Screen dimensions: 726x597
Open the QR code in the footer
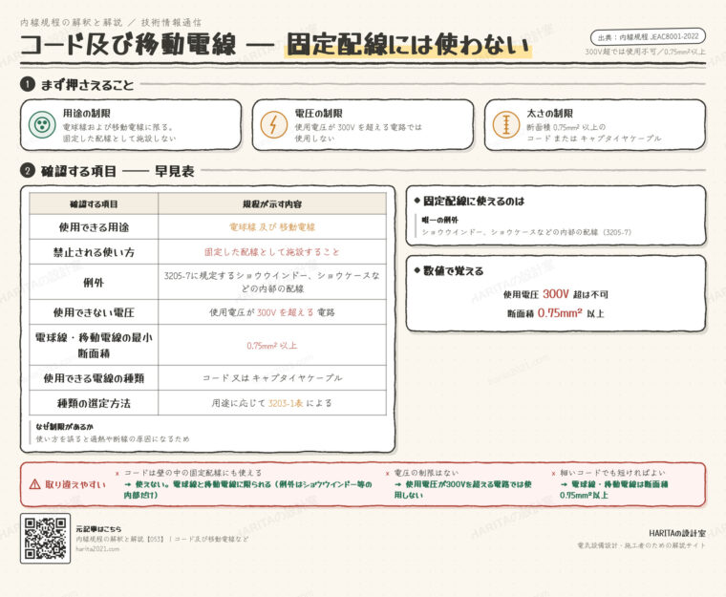[46, 538]
